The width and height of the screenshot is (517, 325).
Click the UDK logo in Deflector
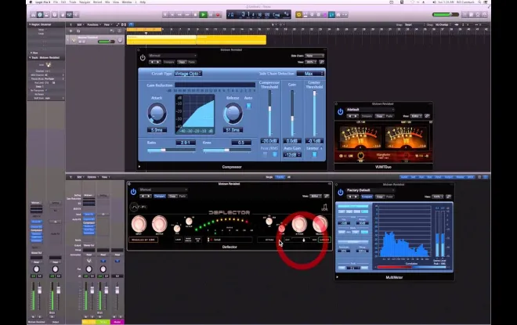tap(324, 208)
